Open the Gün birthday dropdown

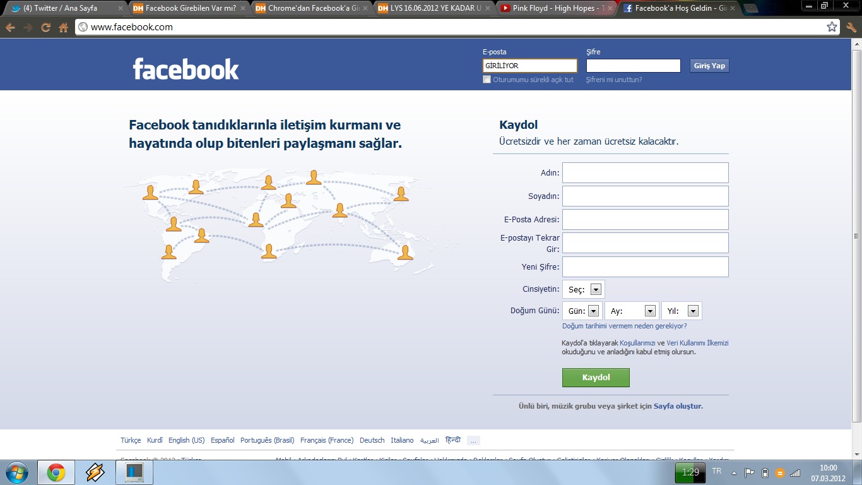(x=582, y=311)
